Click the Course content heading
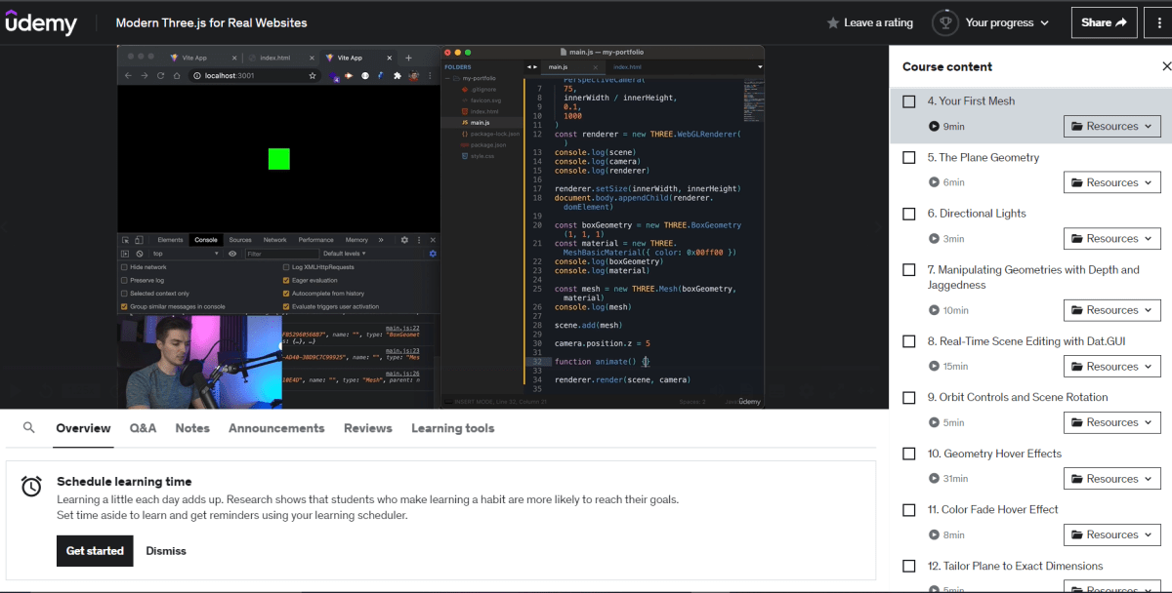1172x593 pixels. [x=947, y=66]
